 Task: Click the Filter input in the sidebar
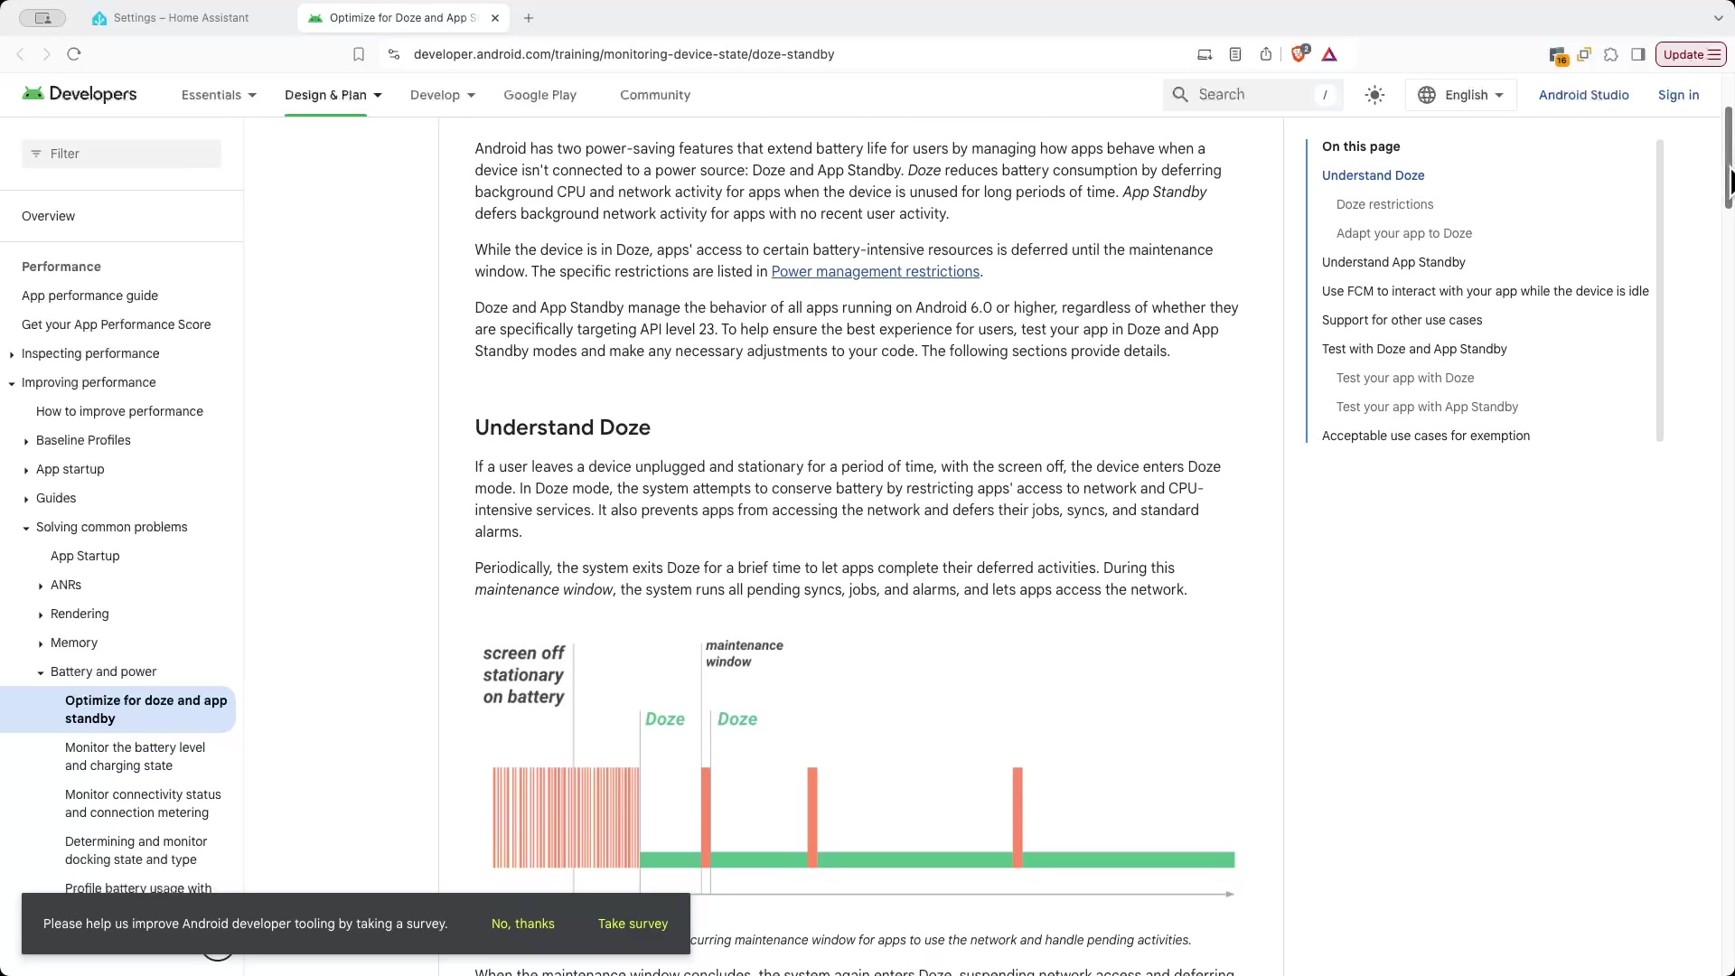pos(121,154)
